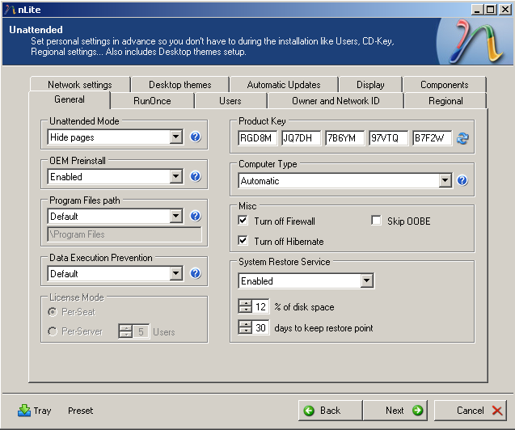Viewport: 515px width, 430px height.
Task: Toggle the Turn off Hibernate checkbox
Action: point(243,241)
